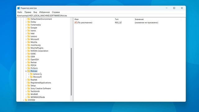Viewport: 199px width, 112px height.
Task: Click the RegisteredApplications folder icon
Action: point(29,83)
